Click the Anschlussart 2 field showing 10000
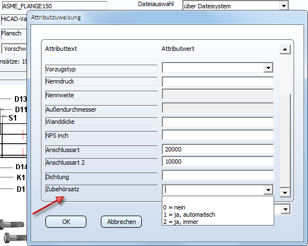This screenshot has height=246, width=308. point(218,162)
